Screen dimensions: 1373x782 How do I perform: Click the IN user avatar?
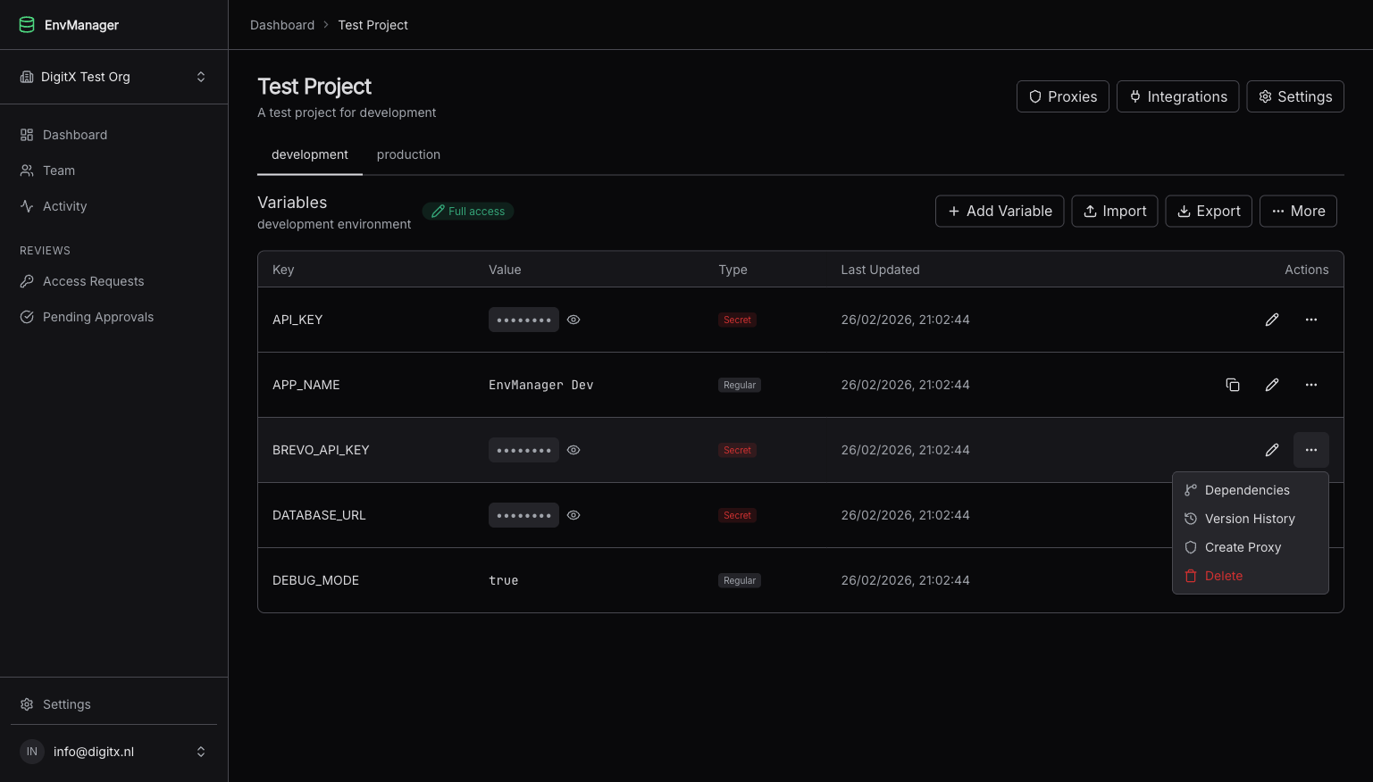[32, 752]
